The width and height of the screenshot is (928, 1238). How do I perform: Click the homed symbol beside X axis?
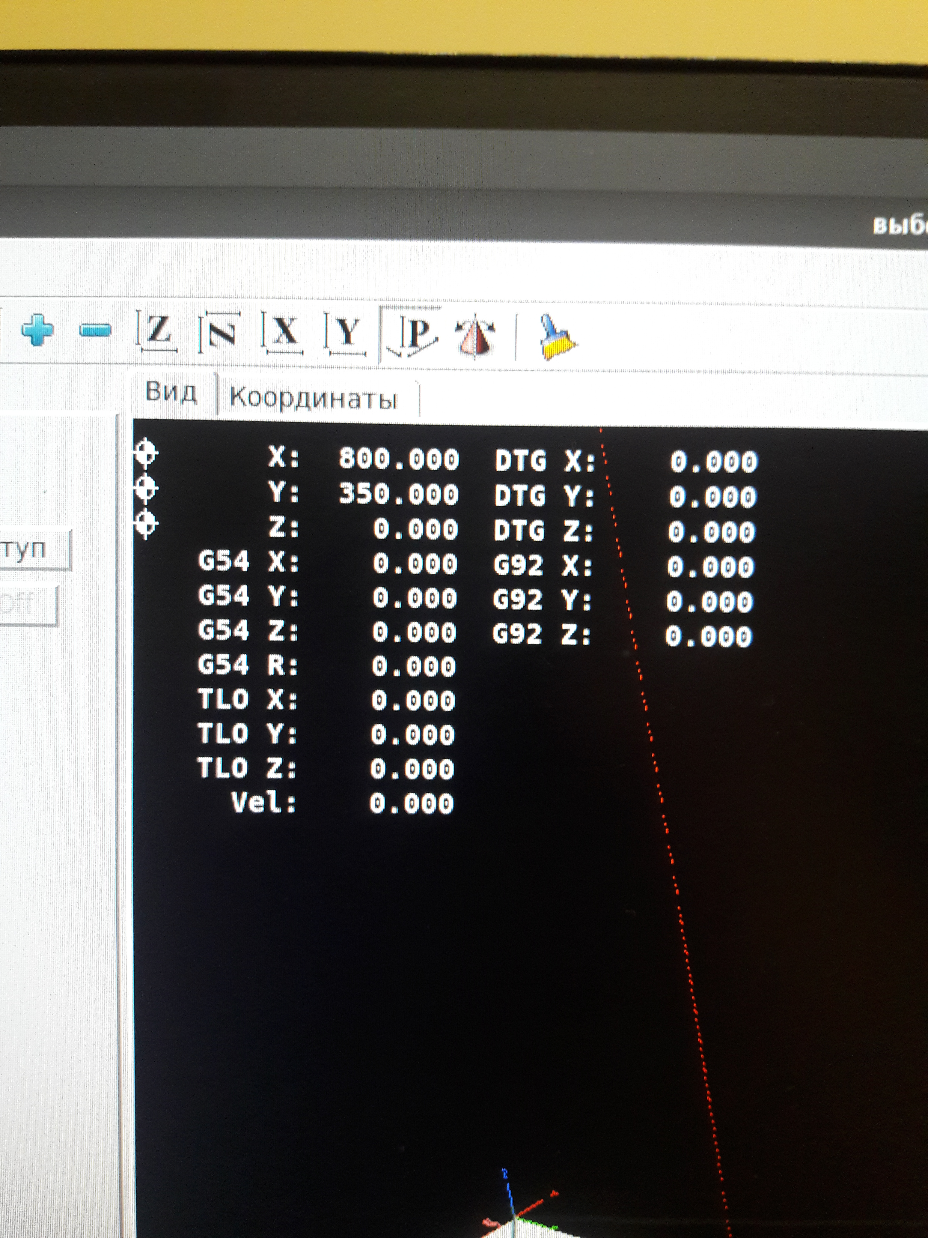[147, 453]
